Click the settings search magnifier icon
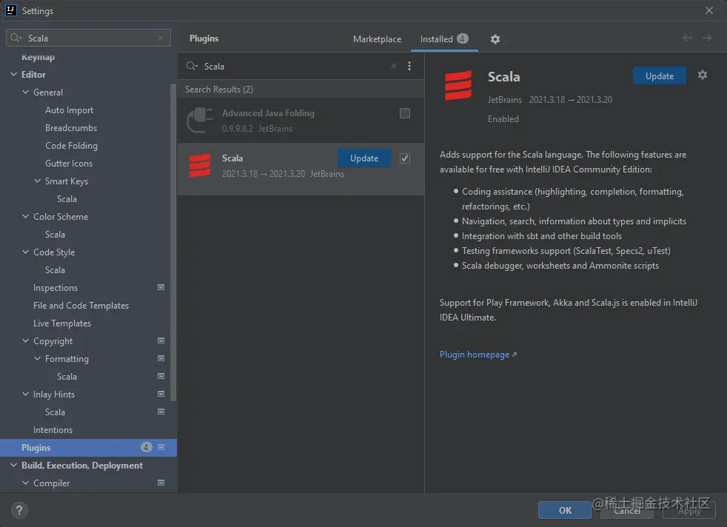 pos(16,38)
